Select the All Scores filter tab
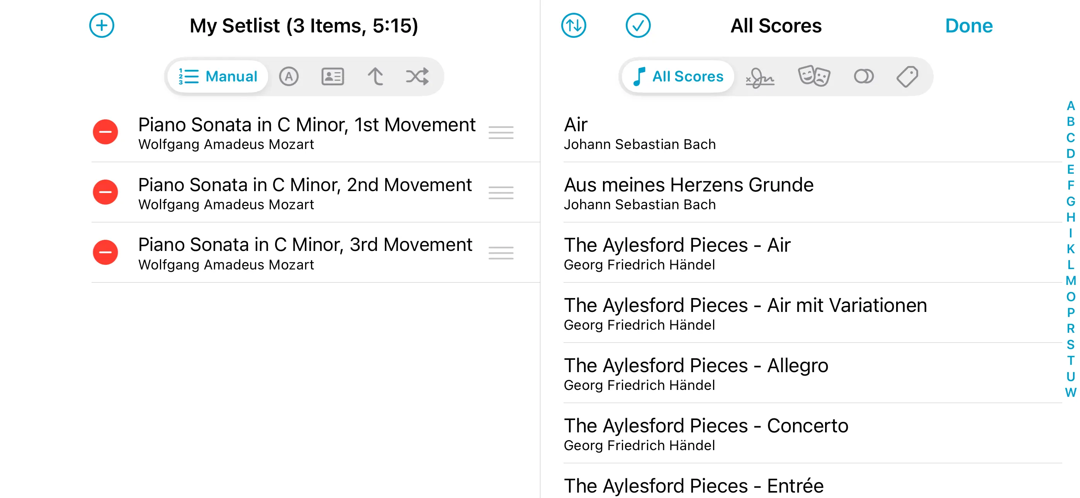The image size is (1080, 498). tap(678, 77)
